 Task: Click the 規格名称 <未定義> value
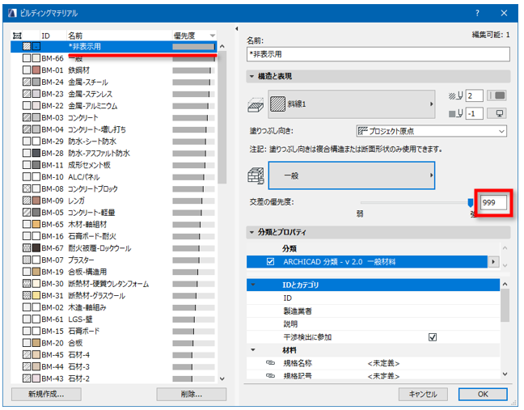[x=383, y=363]
